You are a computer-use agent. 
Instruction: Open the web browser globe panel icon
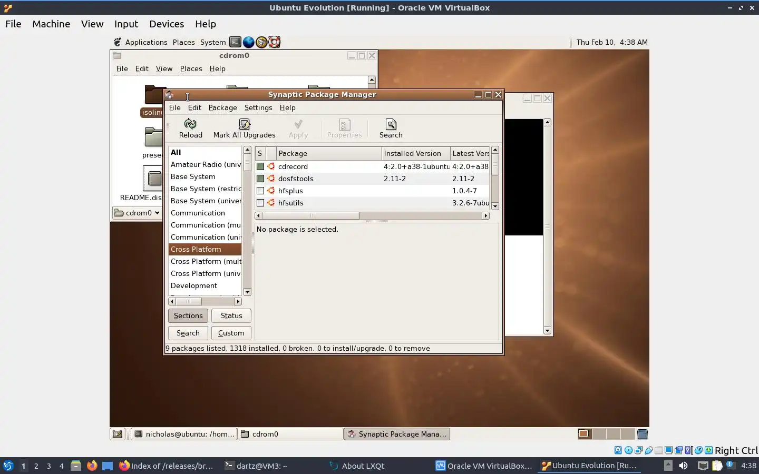coord(248,42)
